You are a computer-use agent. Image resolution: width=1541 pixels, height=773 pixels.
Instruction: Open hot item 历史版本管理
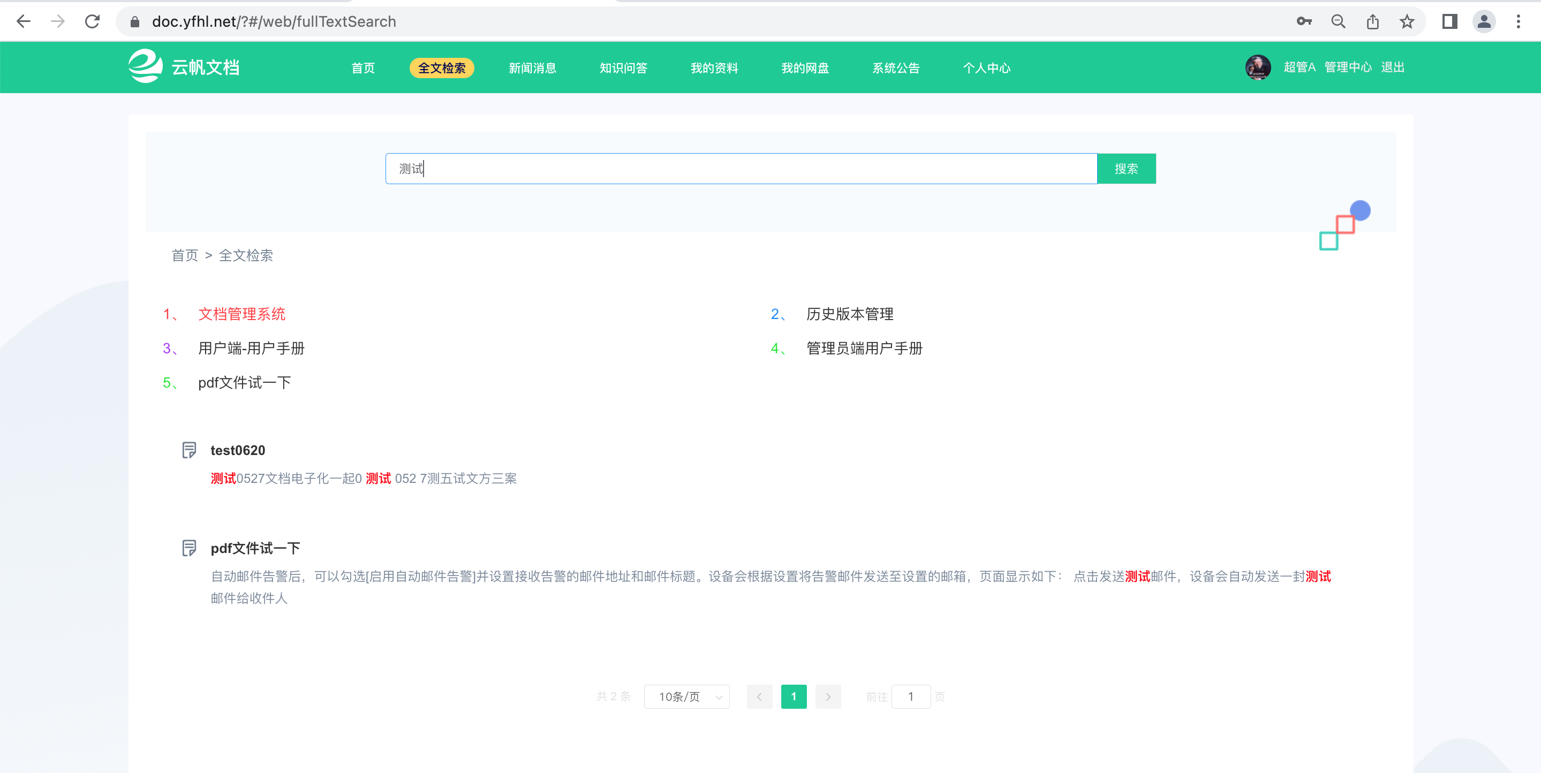pyautogui.click(x=849, y=314)
